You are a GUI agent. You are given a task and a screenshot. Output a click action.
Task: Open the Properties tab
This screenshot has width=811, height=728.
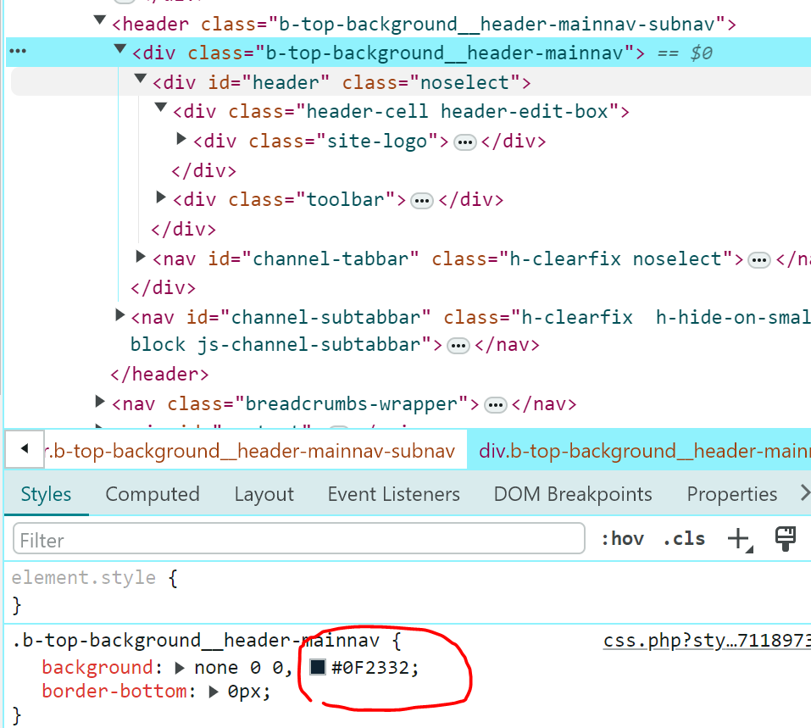click(732, 494)
